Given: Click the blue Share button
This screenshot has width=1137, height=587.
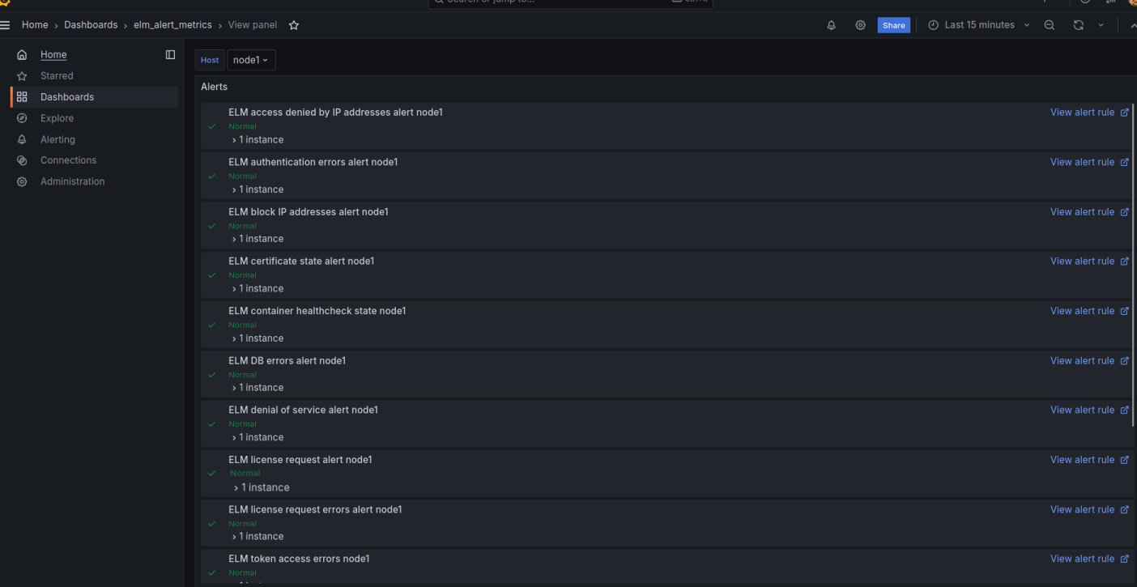Looking at the screenshot, I should pyautogui.click(x=893, y=25).
